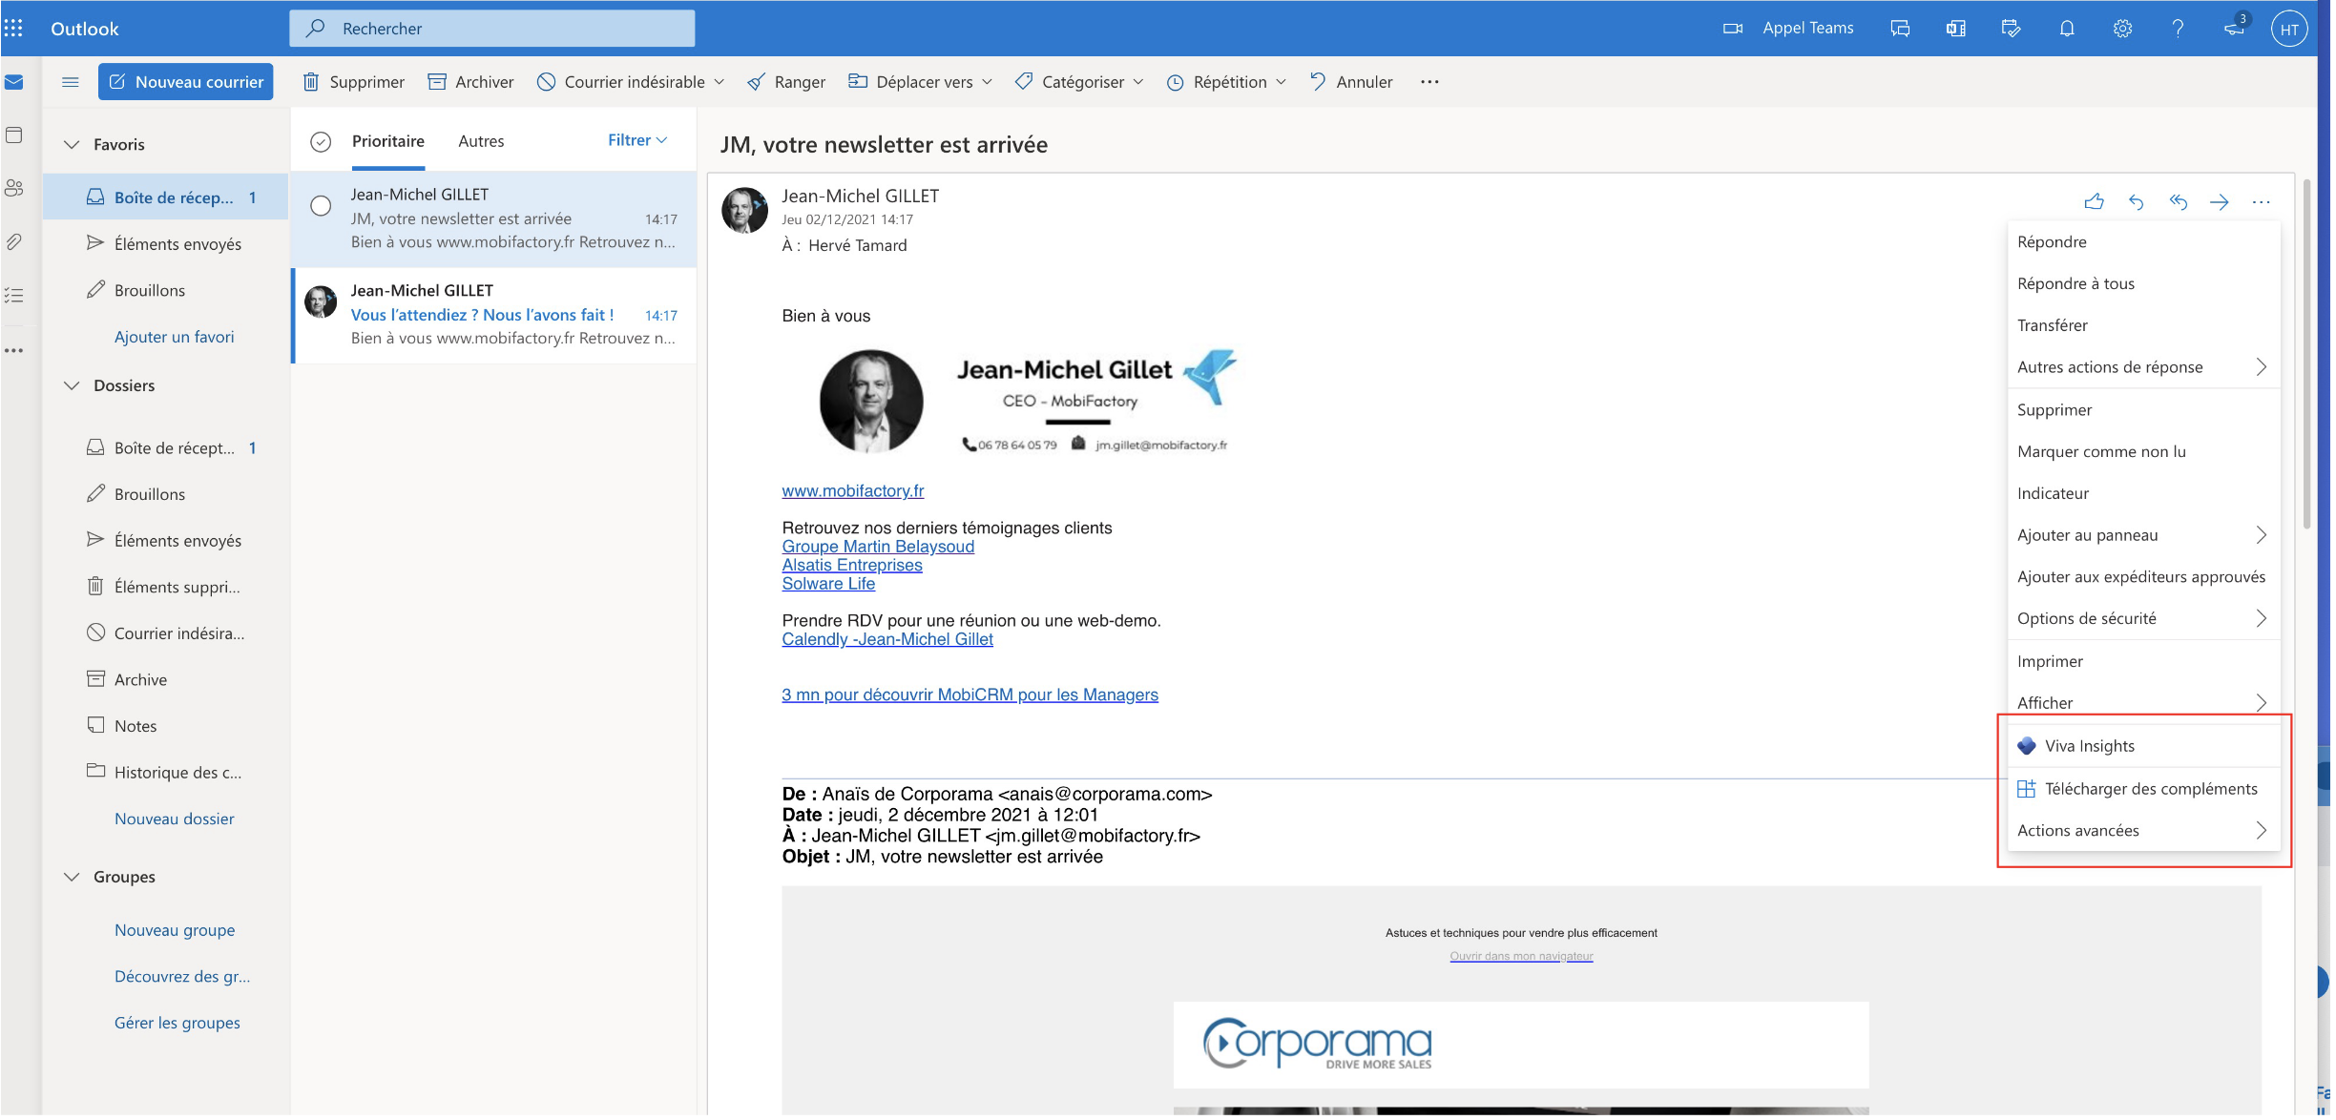Open the www.mobifactory.fr link
The height and width of the screenshot is (1120, 2336).
click(x=852, y=491)
